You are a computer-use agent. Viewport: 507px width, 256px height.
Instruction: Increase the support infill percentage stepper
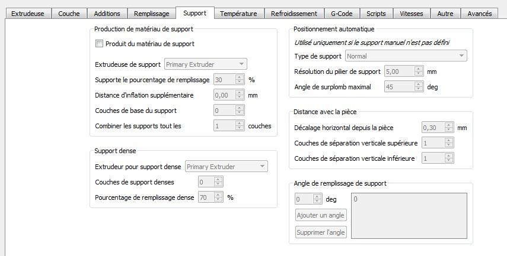click(240, 77)
